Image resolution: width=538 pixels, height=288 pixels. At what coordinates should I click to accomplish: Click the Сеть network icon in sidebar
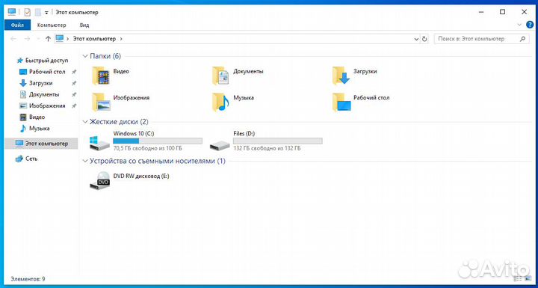[x=19, y=159]
